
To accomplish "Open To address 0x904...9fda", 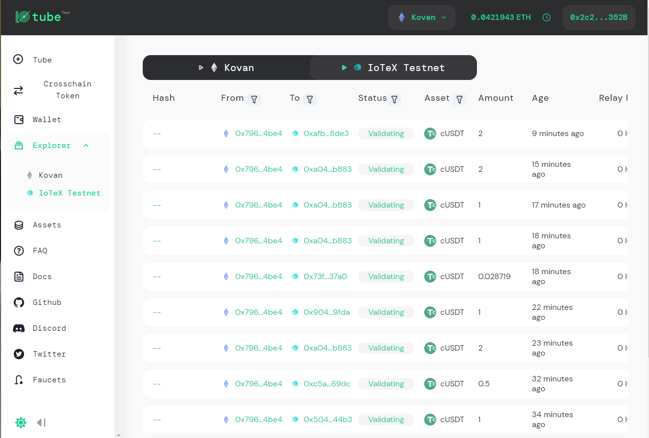I will point(327,312).
